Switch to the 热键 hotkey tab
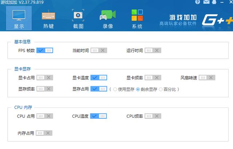This screenshot has width=233, height=149. tap(48, 19)
